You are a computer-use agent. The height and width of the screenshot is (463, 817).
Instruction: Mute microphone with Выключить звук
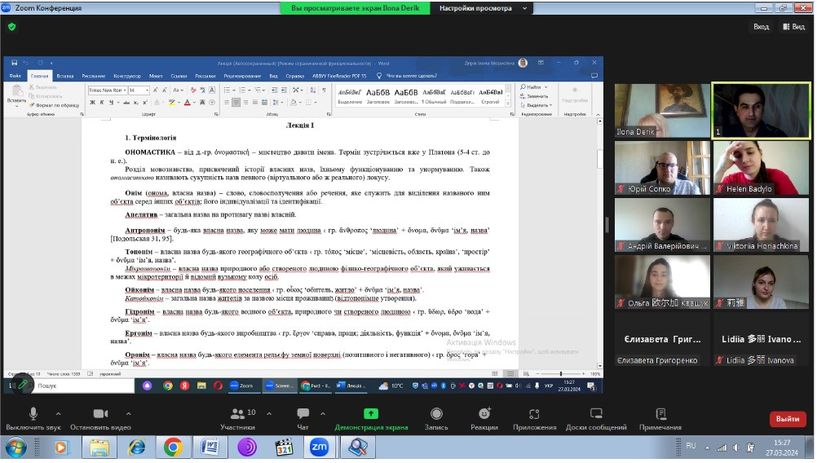coord(33,418)
